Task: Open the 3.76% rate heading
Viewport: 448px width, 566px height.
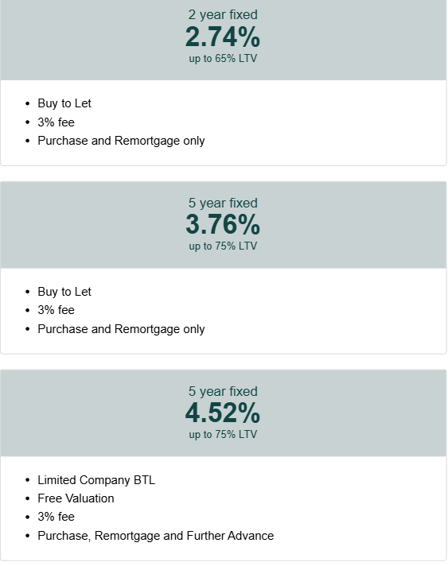Action: click(x=223, y=224)
